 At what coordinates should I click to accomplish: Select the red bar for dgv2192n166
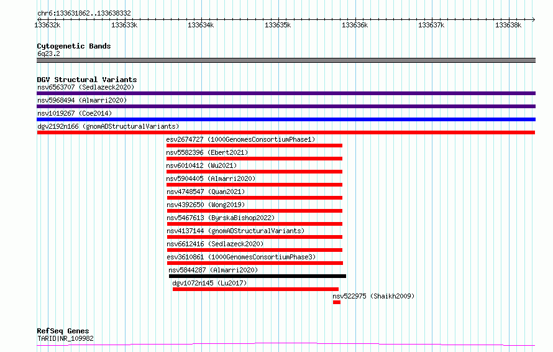(x=286, y=132)
